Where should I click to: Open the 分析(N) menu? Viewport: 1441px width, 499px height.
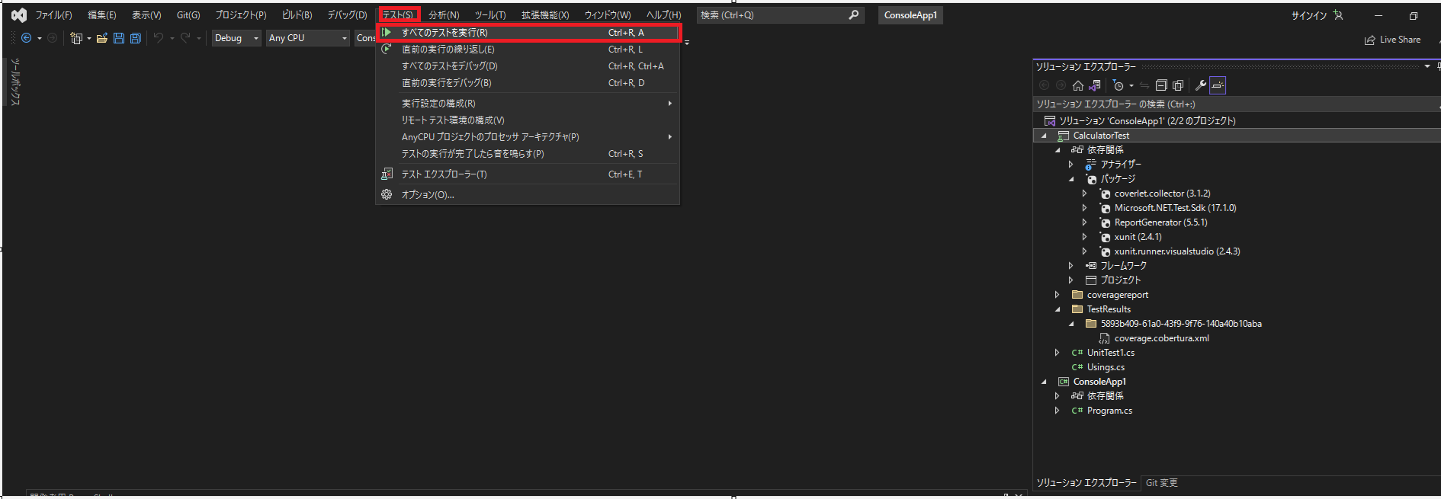444,15
